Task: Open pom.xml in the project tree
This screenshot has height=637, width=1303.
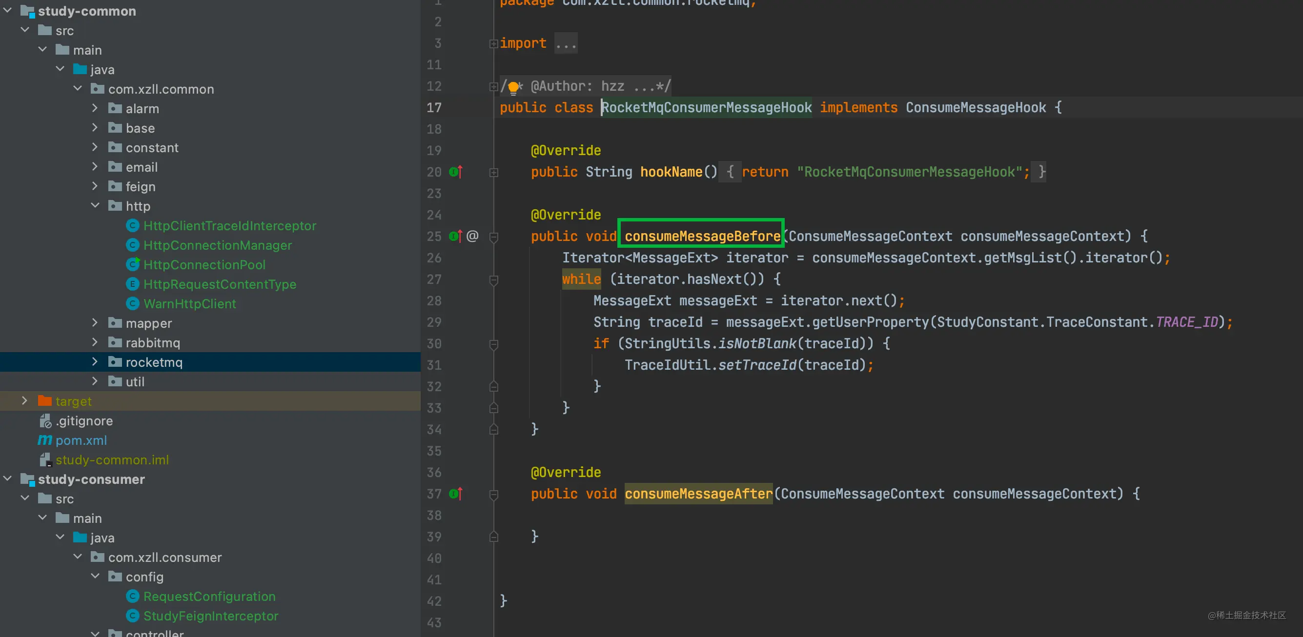Action: [x=81, y=440]
